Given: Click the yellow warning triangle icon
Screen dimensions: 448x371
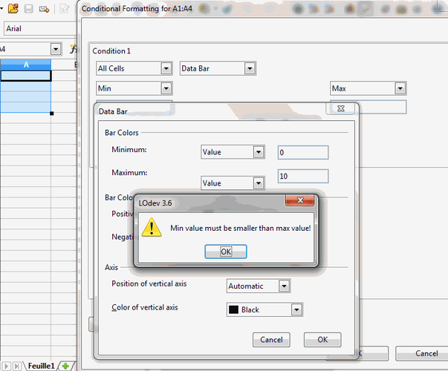Looking at the screenshot, I should [x=152, y=228].
